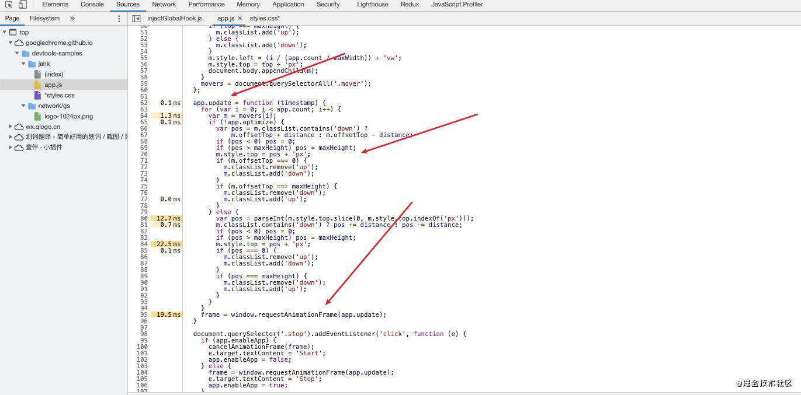The width and height of the screenshot is (801, 395).
Task: Select the Sources panel tab
Action: [x=128, y=5]
